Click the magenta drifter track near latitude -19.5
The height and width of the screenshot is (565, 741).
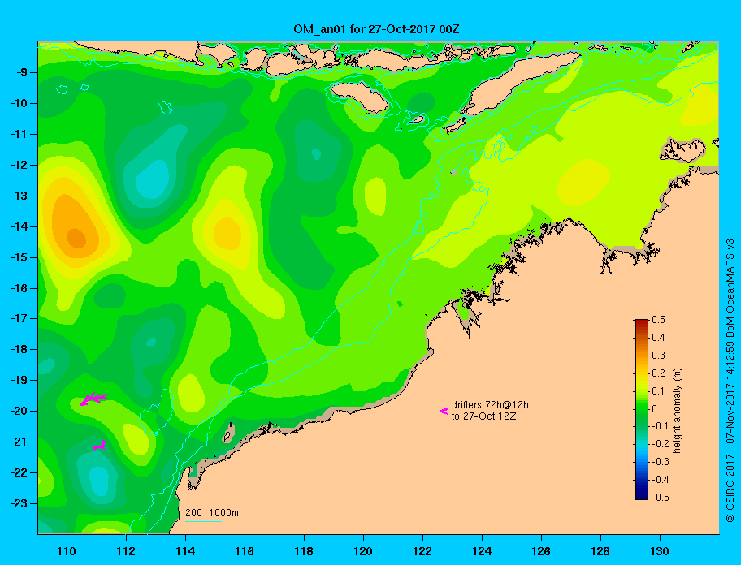coord(94,399)
